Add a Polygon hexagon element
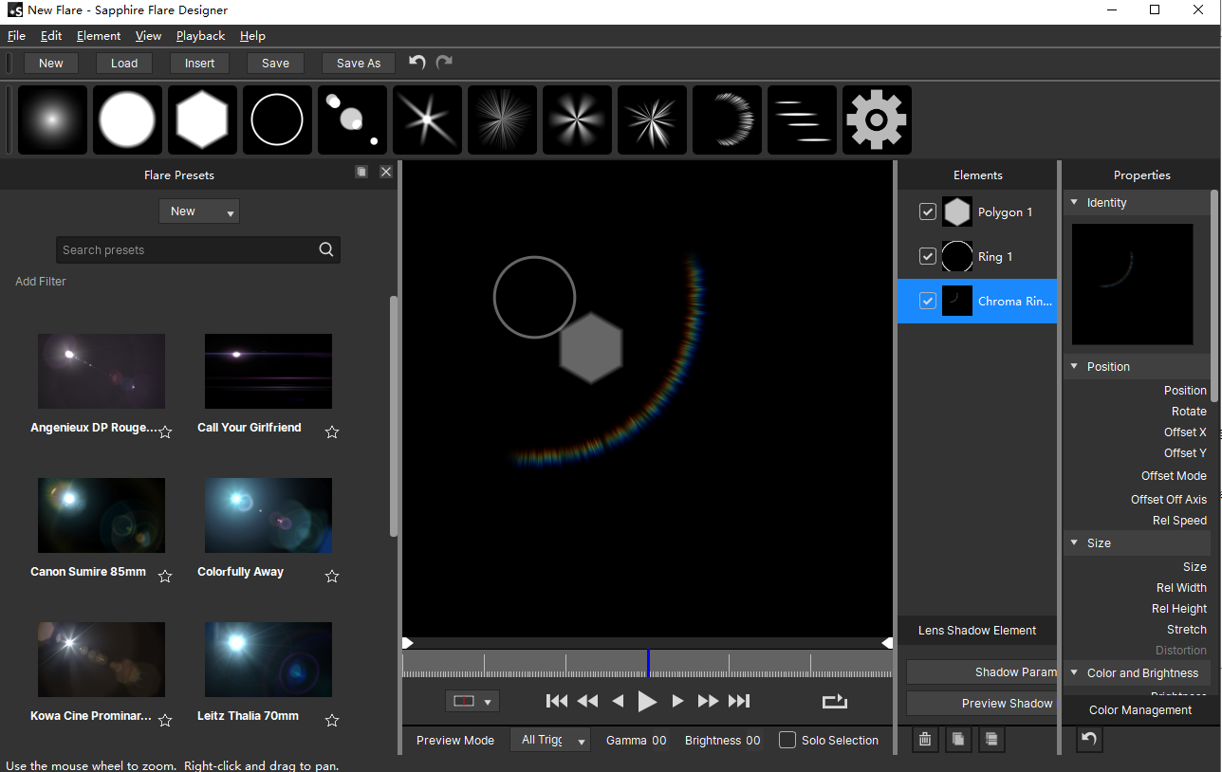 202,120
